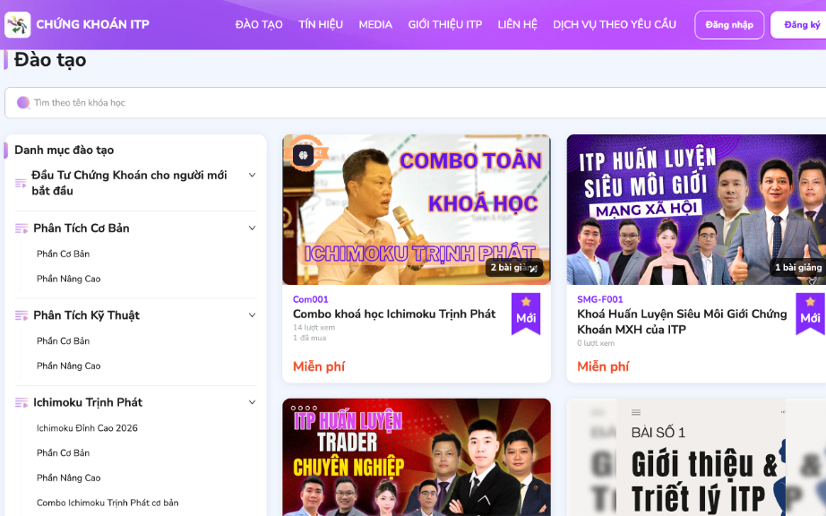
Task: Select Combo Ichimoku Trịnh Phát cơ bản subcategory
Action: (108, 503)
